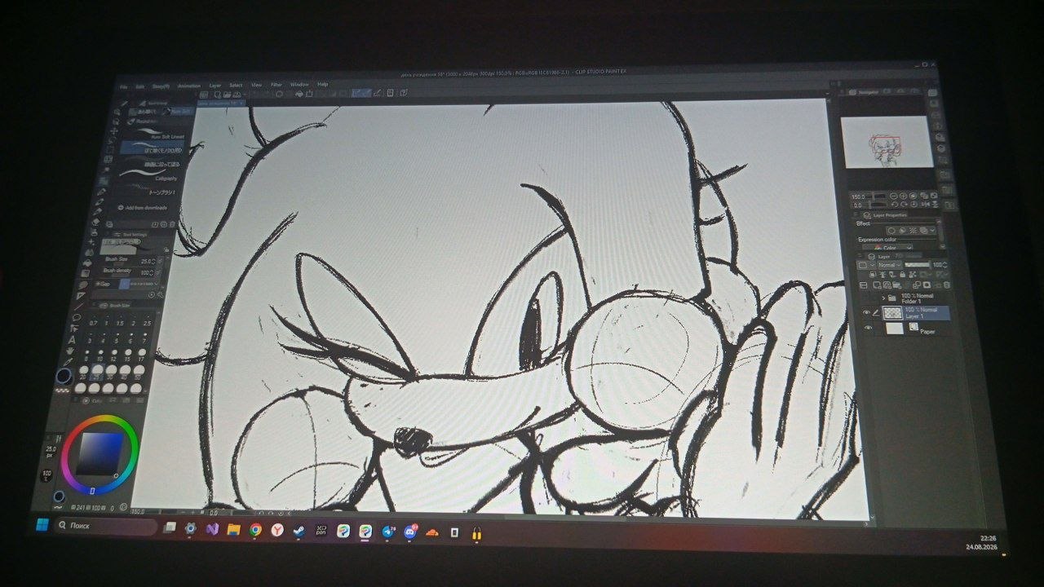Image resolution: width=1044 pixels, height=587 pixels.
Task: Open the Edit menu
Action: click(x=140, y=86)
